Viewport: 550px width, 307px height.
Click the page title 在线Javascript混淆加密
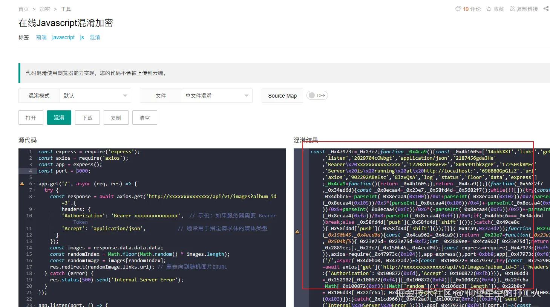tap(66, 23)
